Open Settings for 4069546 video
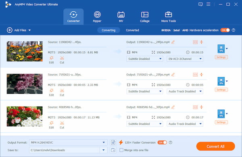This screenshot has height=157, width=242. click(221, 122)
